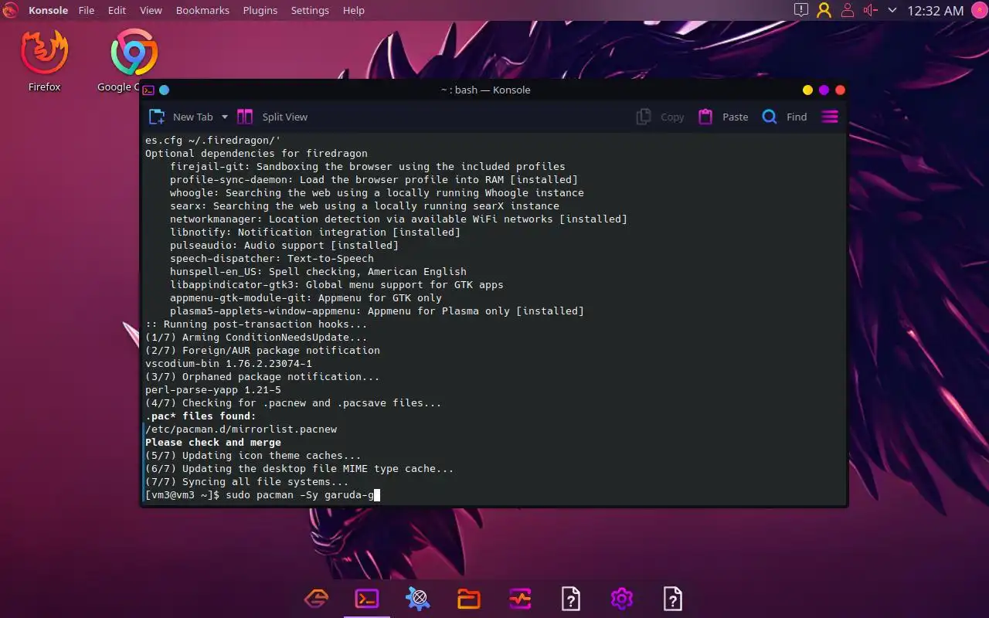Click the 'firejail-git' dependency line
The width and height of the screenshot is (989, 618).
(x=368, y=166)
